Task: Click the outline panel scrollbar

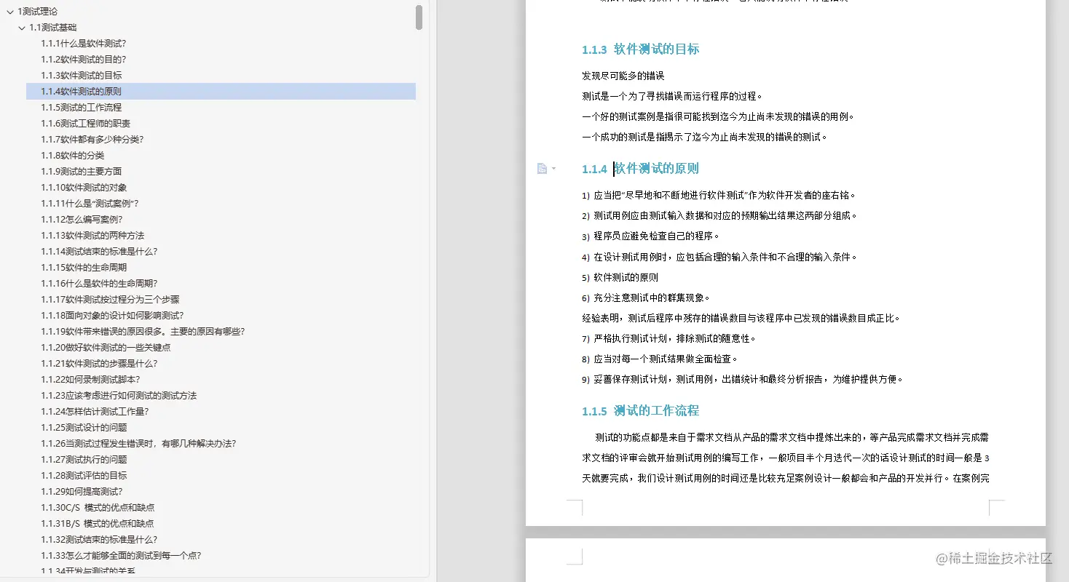Action: click(x=419, y=16)
